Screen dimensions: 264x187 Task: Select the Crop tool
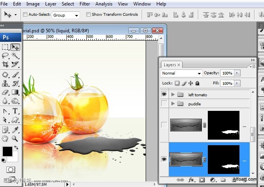click(x=5, y=64)
